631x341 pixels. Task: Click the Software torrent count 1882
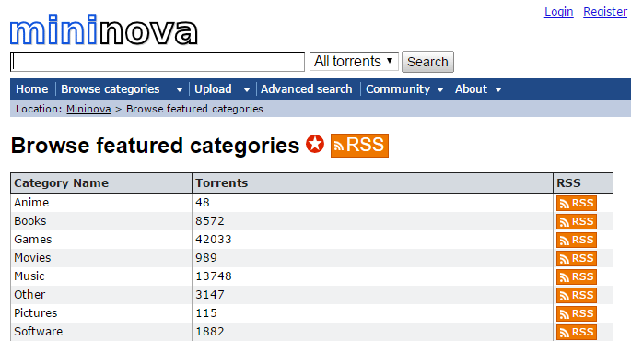pos(210,332)
